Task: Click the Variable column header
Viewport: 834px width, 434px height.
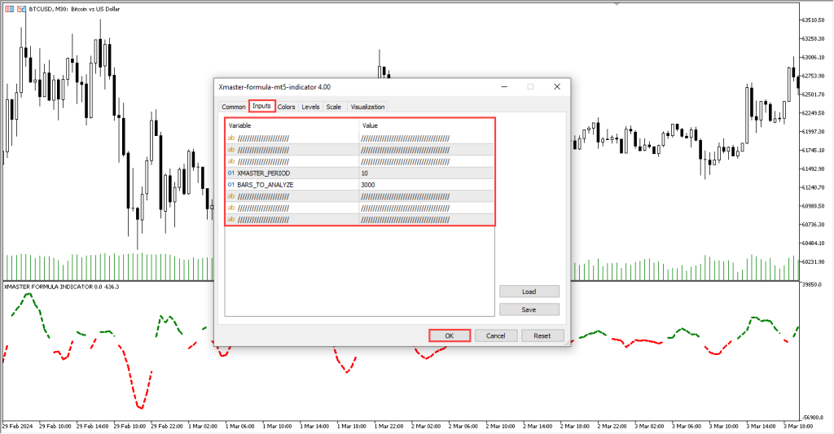Action: click(292, 125)
